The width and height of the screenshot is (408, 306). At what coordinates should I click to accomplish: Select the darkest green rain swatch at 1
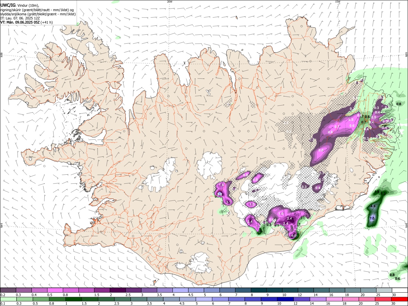point(73,299)
